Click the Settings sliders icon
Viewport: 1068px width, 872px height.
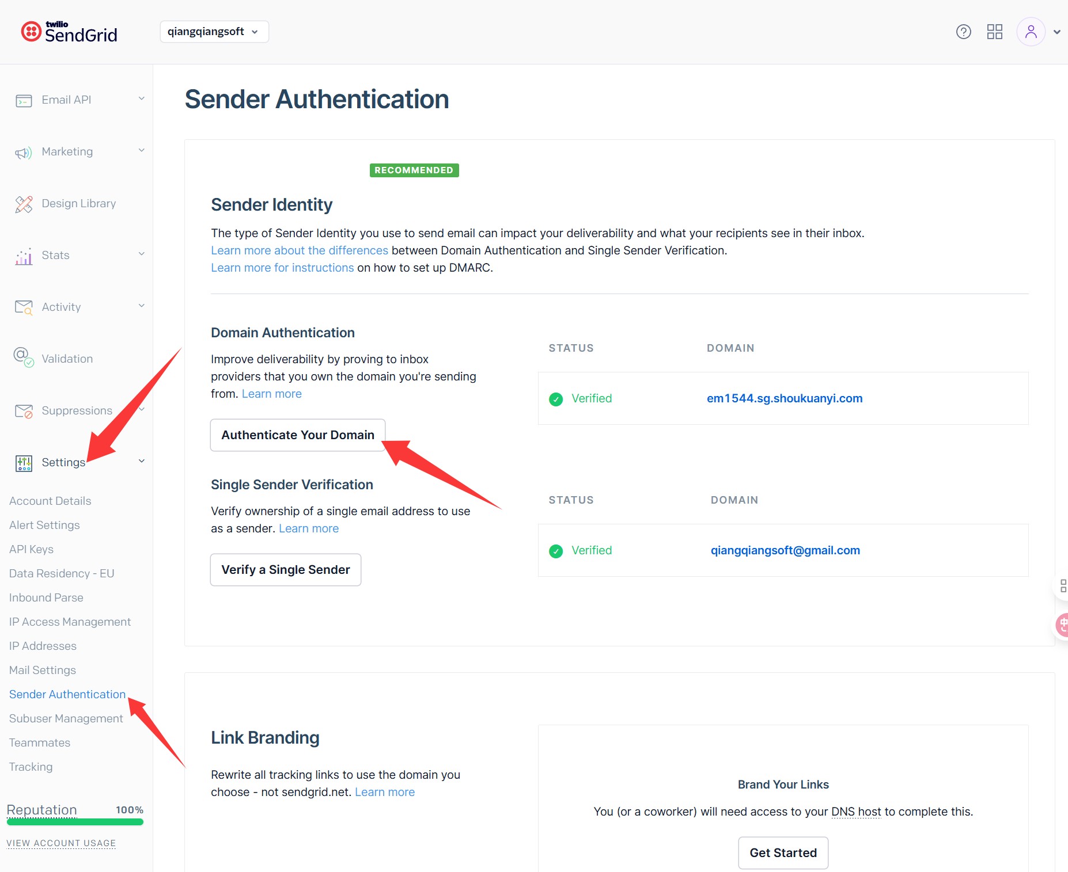coord(24,463)
